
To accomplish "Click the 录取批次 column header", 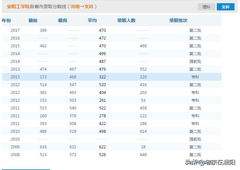I will tap(178, 20).
